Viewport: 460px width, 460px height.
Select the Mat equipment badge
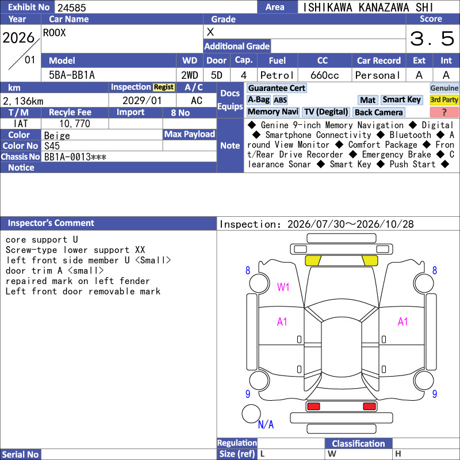[x=368, y=100]
